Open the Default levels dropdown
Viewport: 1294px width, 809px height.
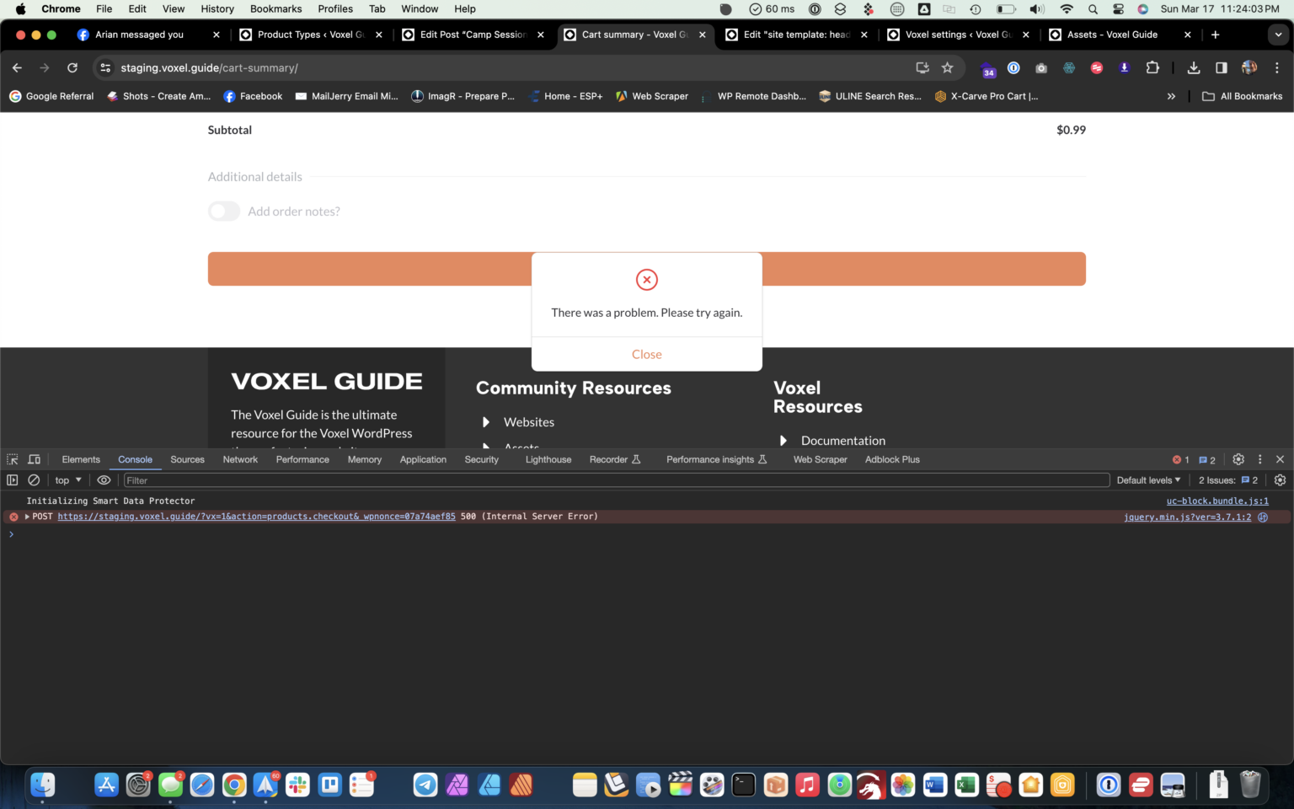pos(1147,480)
